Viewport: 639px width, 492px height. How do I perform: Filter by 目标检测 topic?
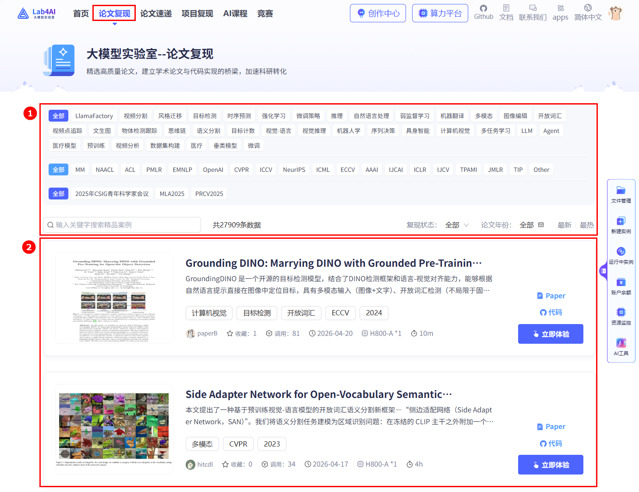[x=205, y=116]
